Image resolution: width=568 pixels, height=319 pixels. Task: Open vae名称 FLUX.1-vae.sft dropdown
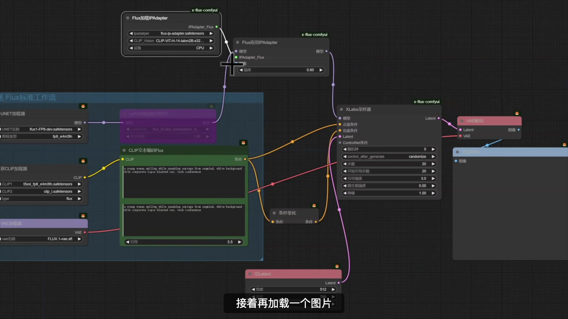pyautogui.click(x=41, y=239)
